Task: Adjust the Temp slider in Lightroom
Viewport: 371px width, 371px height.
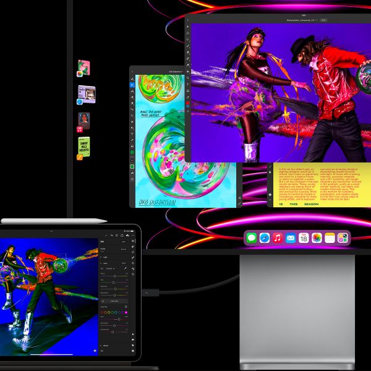Action: pos(114,276)
